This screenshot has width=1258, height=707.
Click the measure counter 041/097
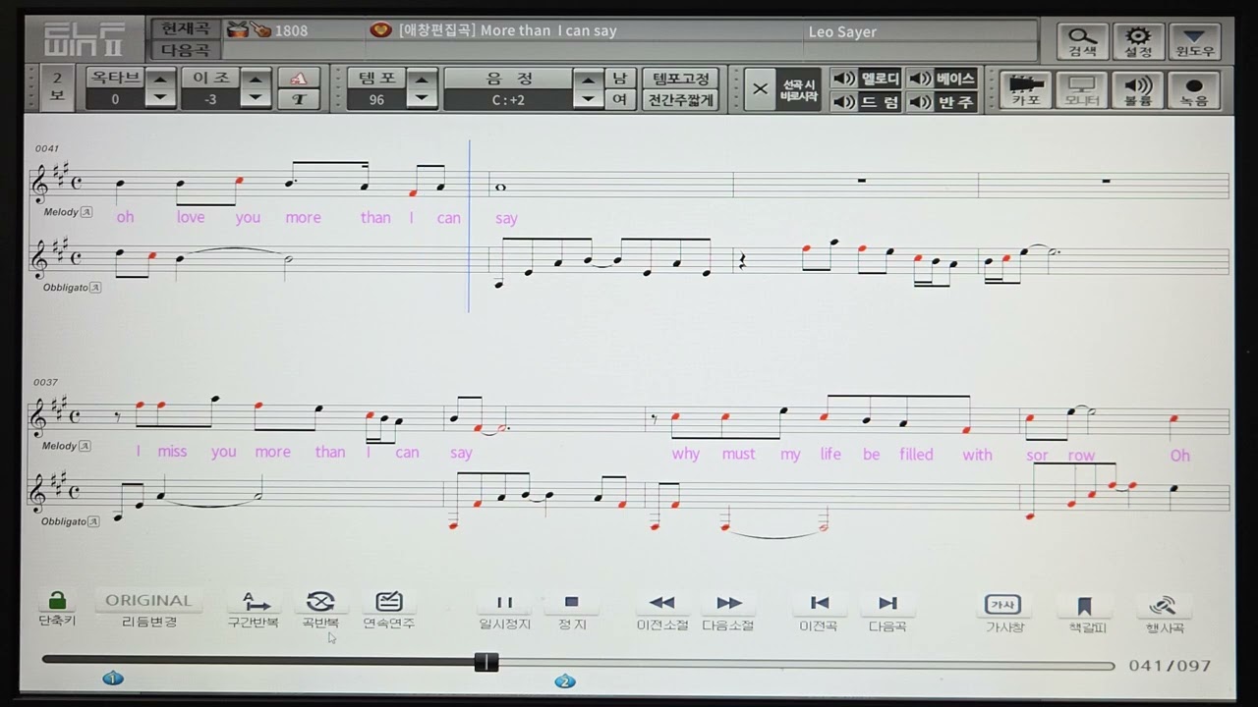(1170, 666)
